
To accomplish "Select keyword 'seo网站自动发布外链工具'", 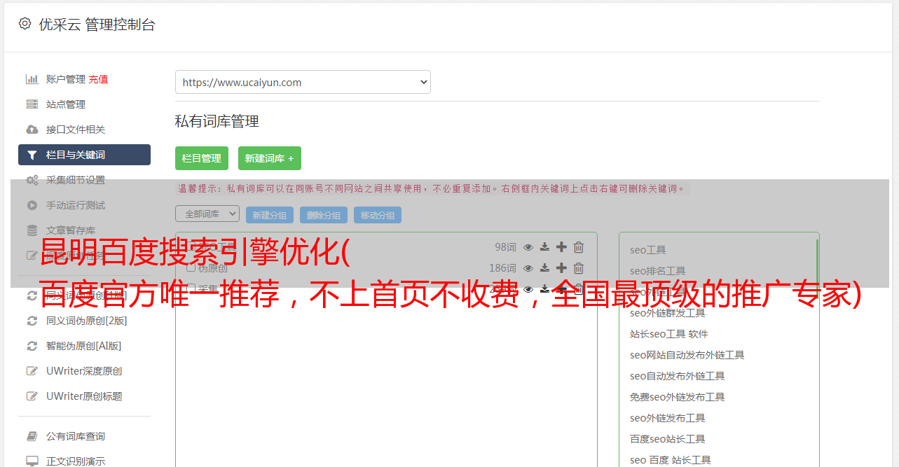I will pos(687,355).
